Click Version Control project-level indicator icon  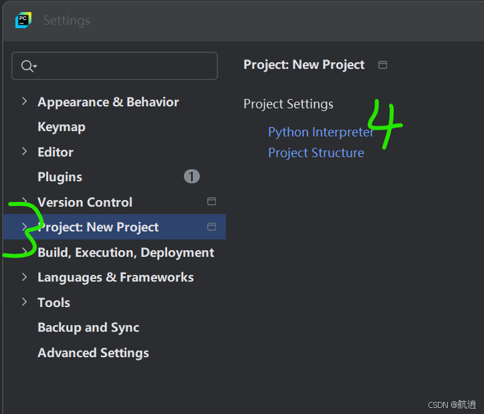[x=211, y=201]
